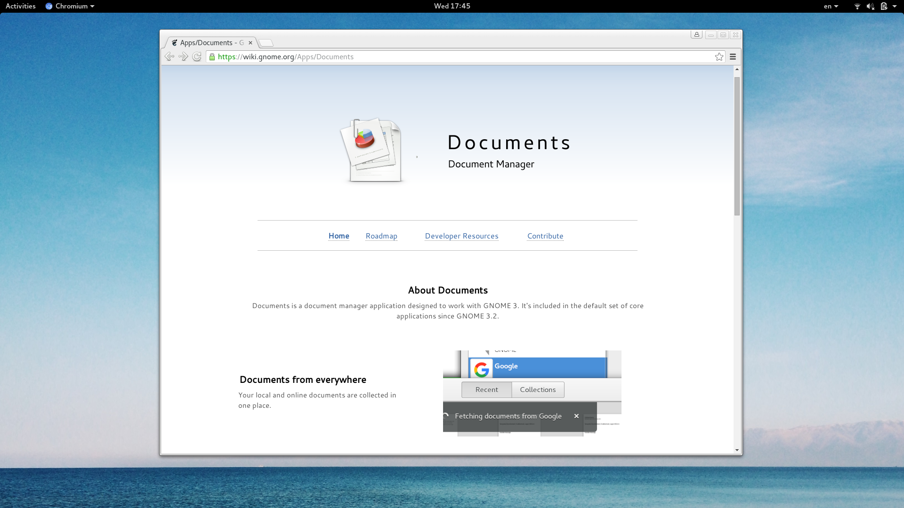Select the Google account row in the screenshot
Screen dimensions: 904x508
[x=537, y=367]
